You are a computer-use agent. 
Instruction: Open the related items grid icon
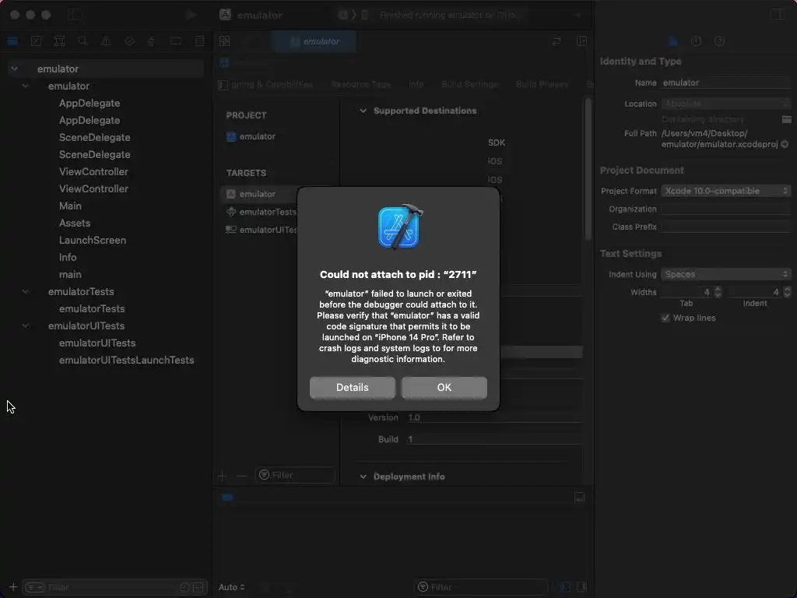click(225, 41)
